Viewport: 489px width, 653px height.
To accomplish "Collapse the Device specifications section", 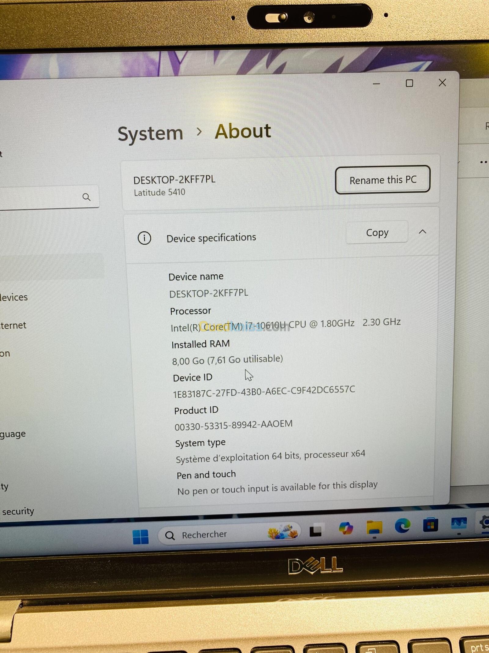I will click(x=422, y=232).
